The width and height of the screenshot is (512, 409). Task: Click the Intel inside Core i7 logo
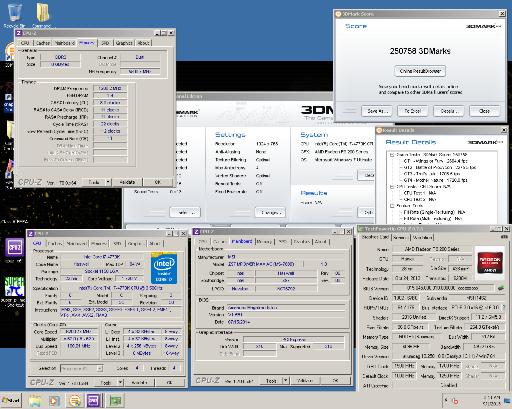[164, 268]
